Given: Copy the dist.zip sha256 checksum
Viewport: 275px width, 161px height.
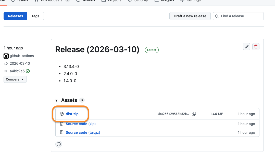Looking at the screenshot, I should [x=194, y=114].
